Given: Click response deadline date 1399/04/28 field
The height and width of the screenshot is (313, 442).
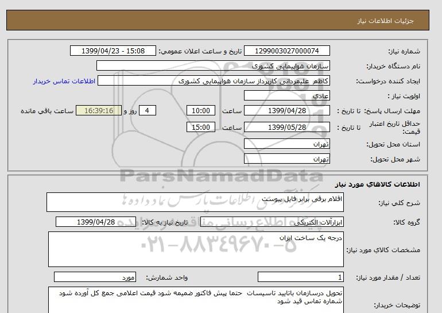Looking at the screenshot, I should (286, 110).
